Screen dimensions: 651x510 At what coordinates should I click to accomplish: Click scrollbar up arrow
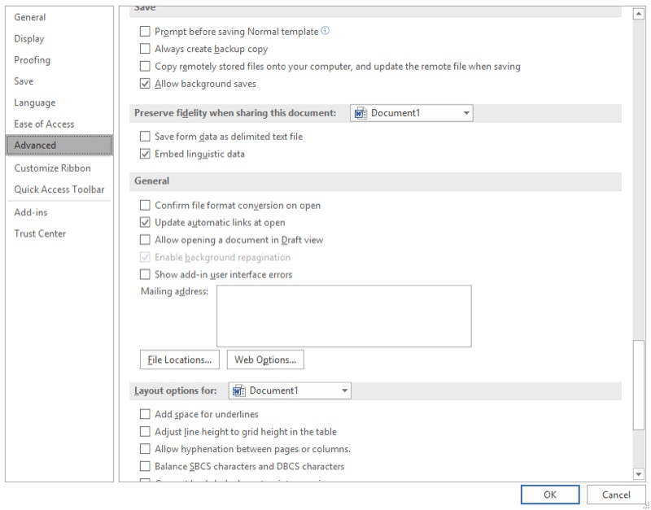[x=638, y=14]
